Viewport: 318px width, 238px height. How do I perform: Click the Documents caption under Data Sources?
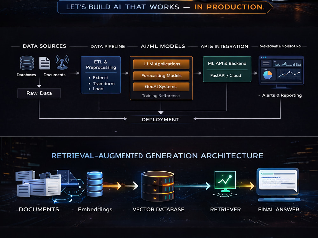[x=54, y=75]
